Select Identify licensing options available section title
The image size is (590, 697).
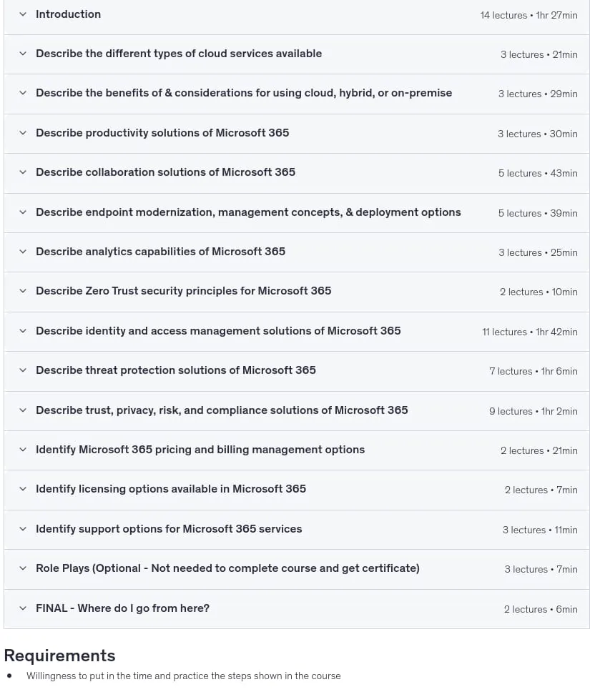[171, 489]
